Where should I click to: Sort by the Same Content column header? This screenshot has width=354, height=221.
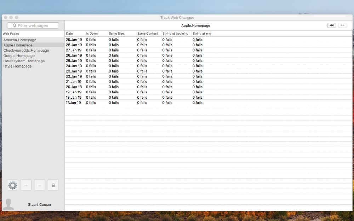(x=149, y=33)
